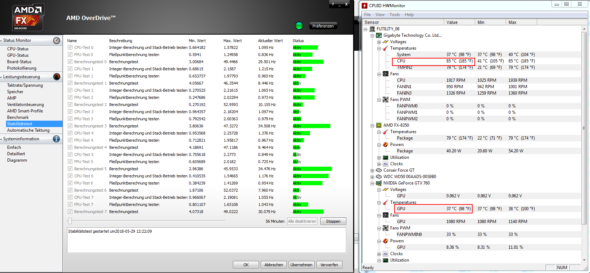
Task: Click the Fans PWM icon under NVIDIA GeForce
Action: pyautogui.click(x=386, y=228)
